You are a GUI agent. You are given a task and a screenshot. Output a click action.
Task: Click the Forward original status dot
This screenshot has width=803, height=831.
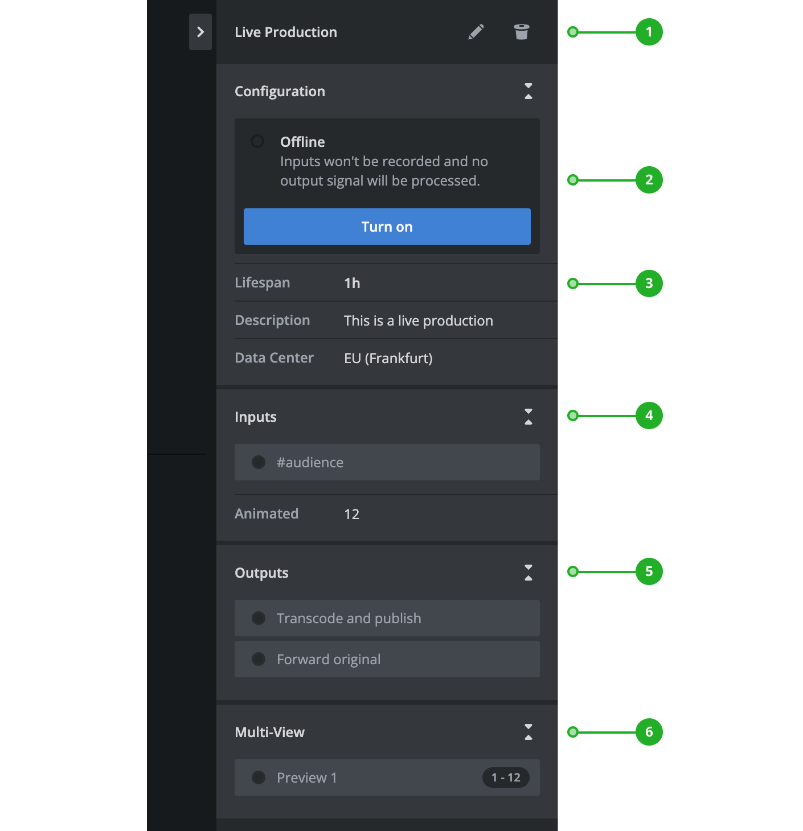259,659
